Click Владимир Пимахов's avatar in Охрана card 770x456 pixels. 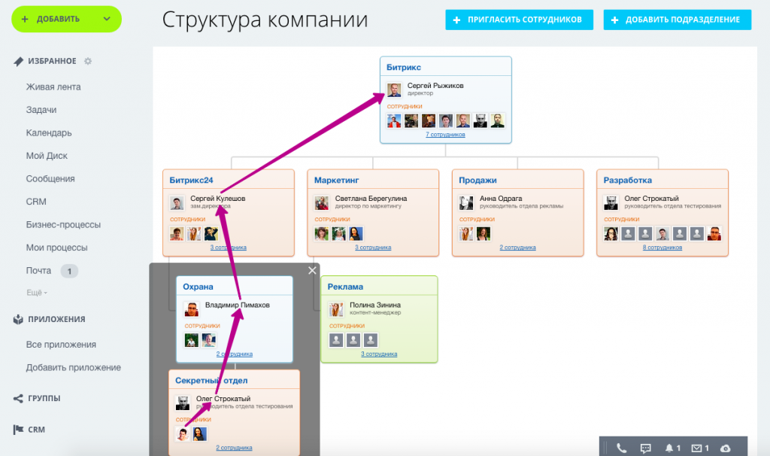(x=192, y=309)
